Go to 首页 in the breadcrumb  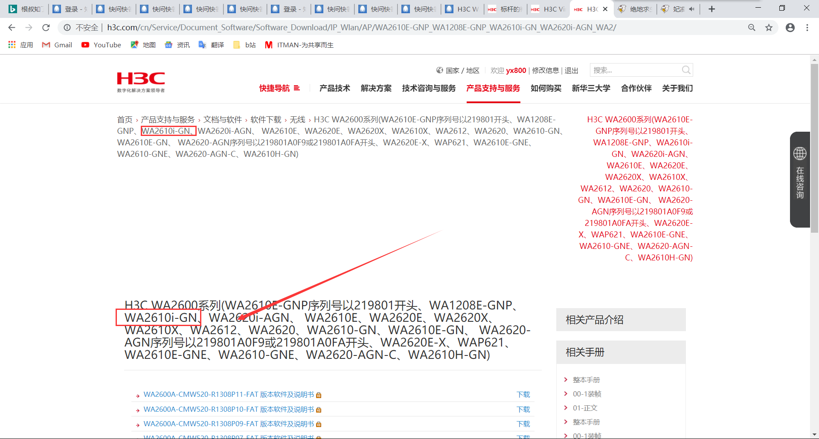(x=125, y=120)
